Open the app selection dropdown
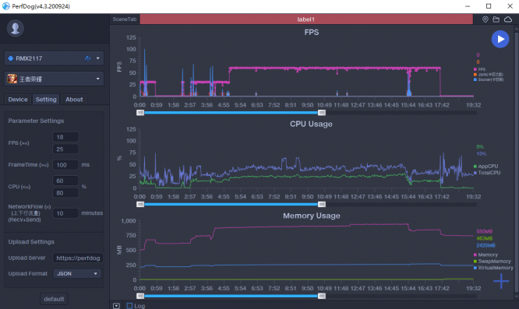This screenshot has width=519, height=309. [x=54, y=79]
